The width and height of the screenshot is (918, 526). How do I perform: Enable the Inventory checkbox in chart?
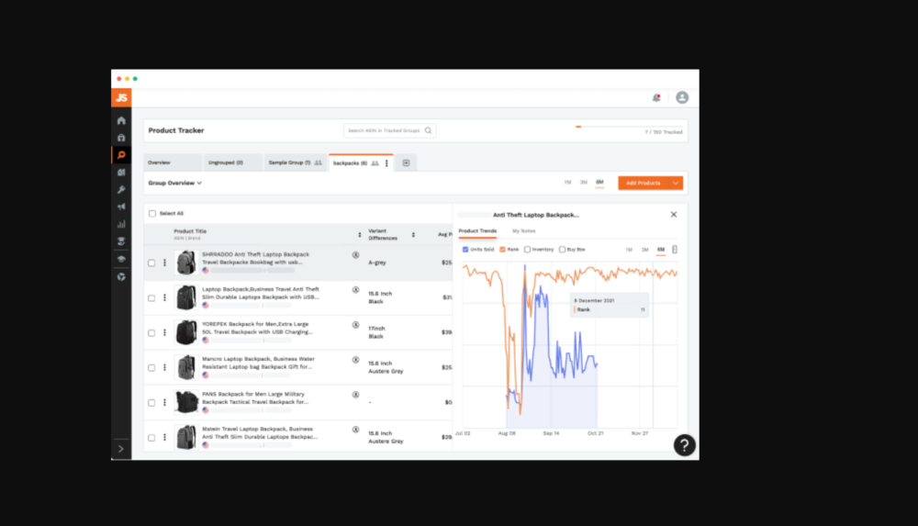(527, 249)
